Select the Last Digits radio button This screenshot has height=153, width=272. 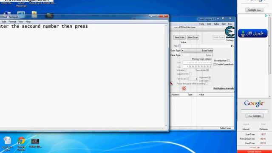click(210, 81)
